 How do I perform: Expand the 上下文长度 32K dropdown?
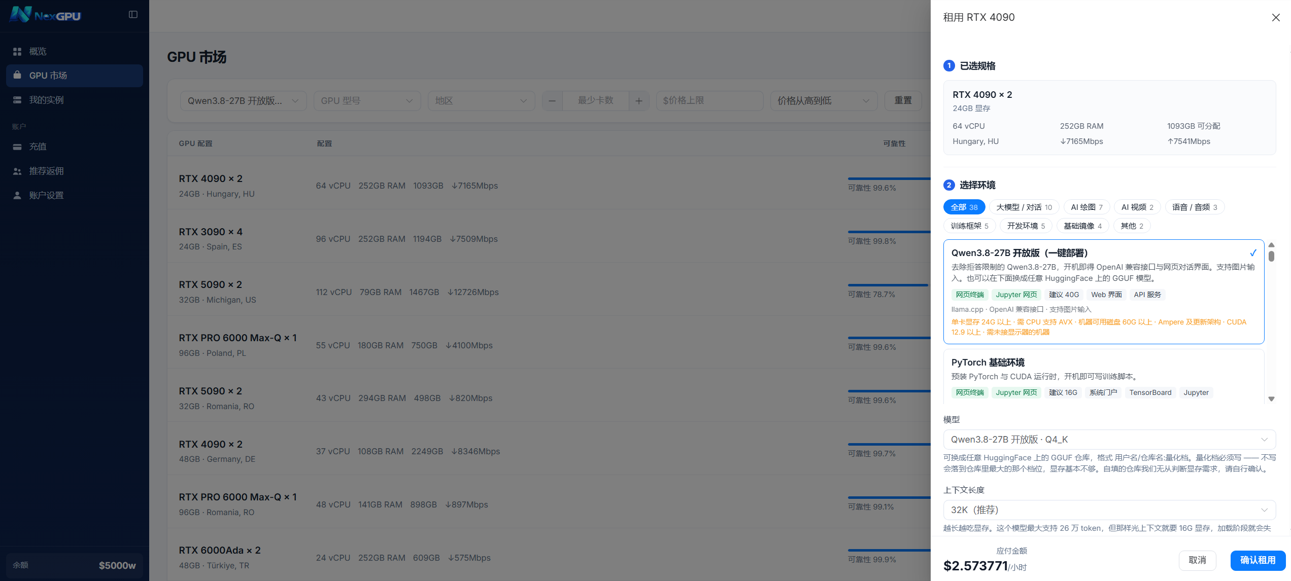1109,510
